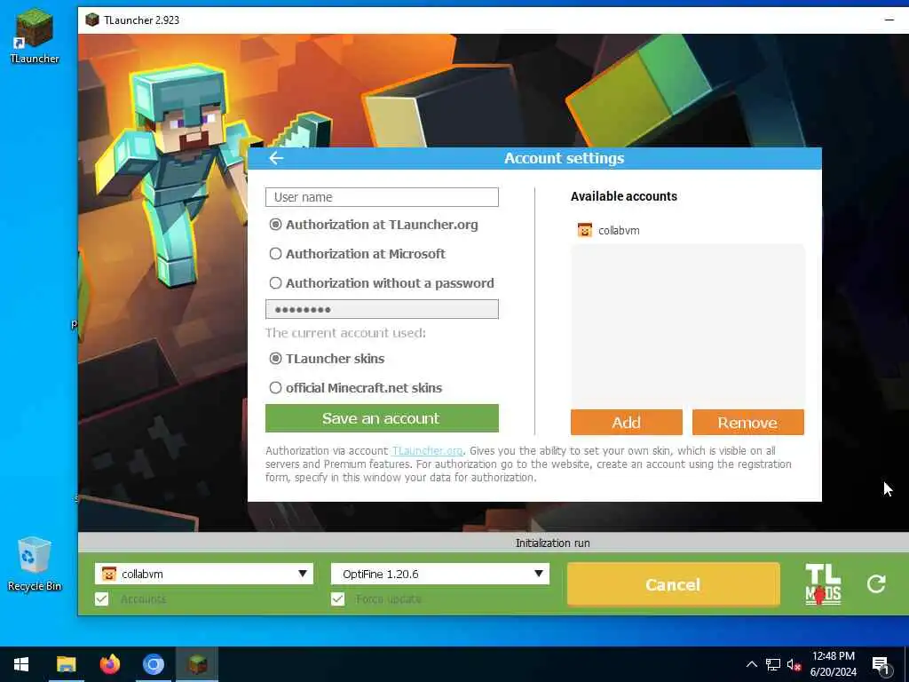This screenshot has width=909, height=682.
Task: Open notification center icon
Action: pos(881,665)
